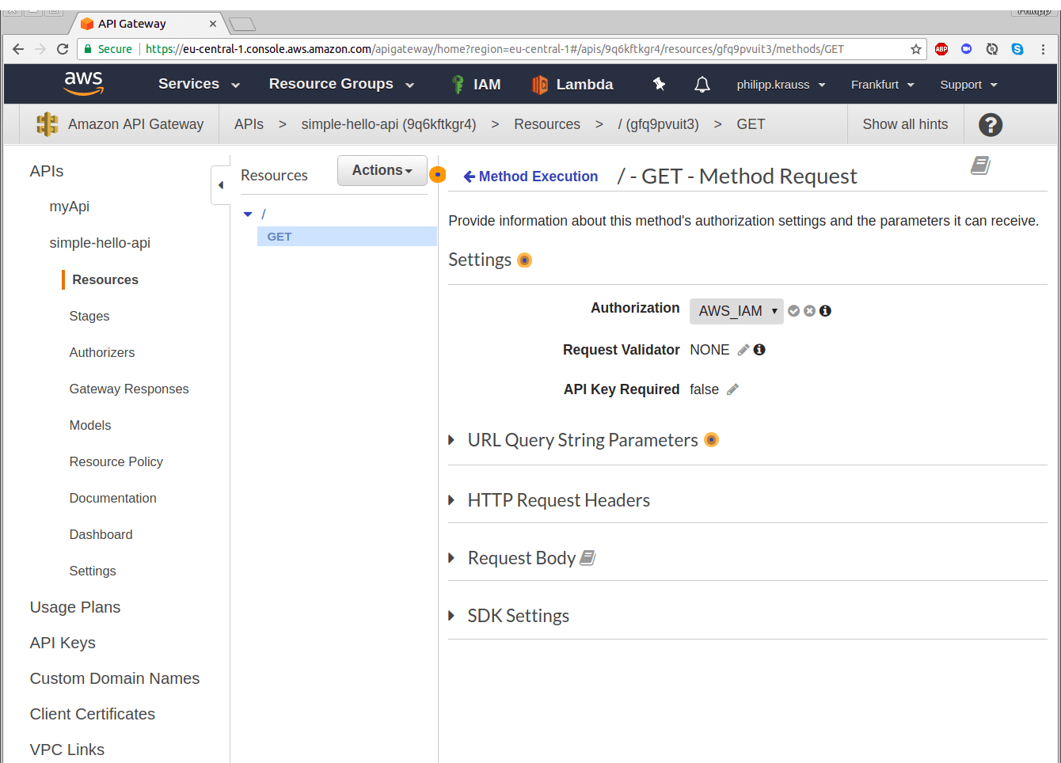Open the notifications bell icon
Viewport: 1061px width, 763px height.
pyautogui.click(x=702, y=84)
